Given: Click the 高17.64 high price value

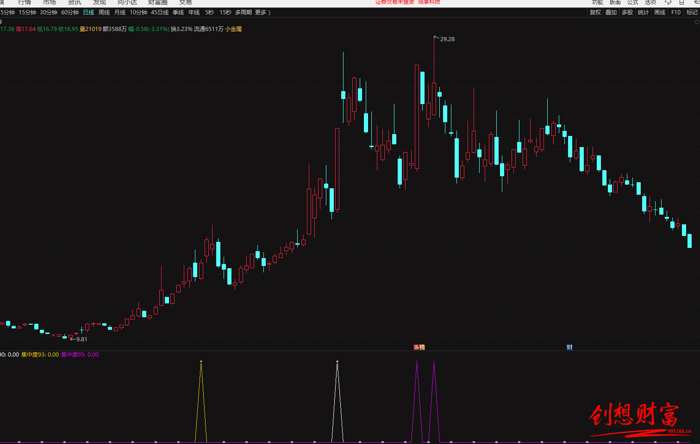Looking at the screenshot, I should click(25, 29).
